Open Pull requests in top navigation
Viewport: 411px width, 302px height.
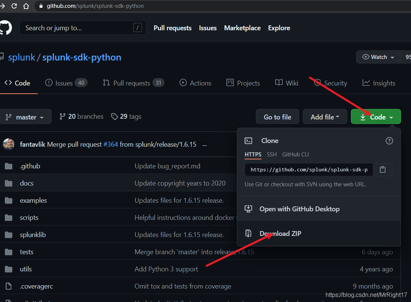point(172,28)
